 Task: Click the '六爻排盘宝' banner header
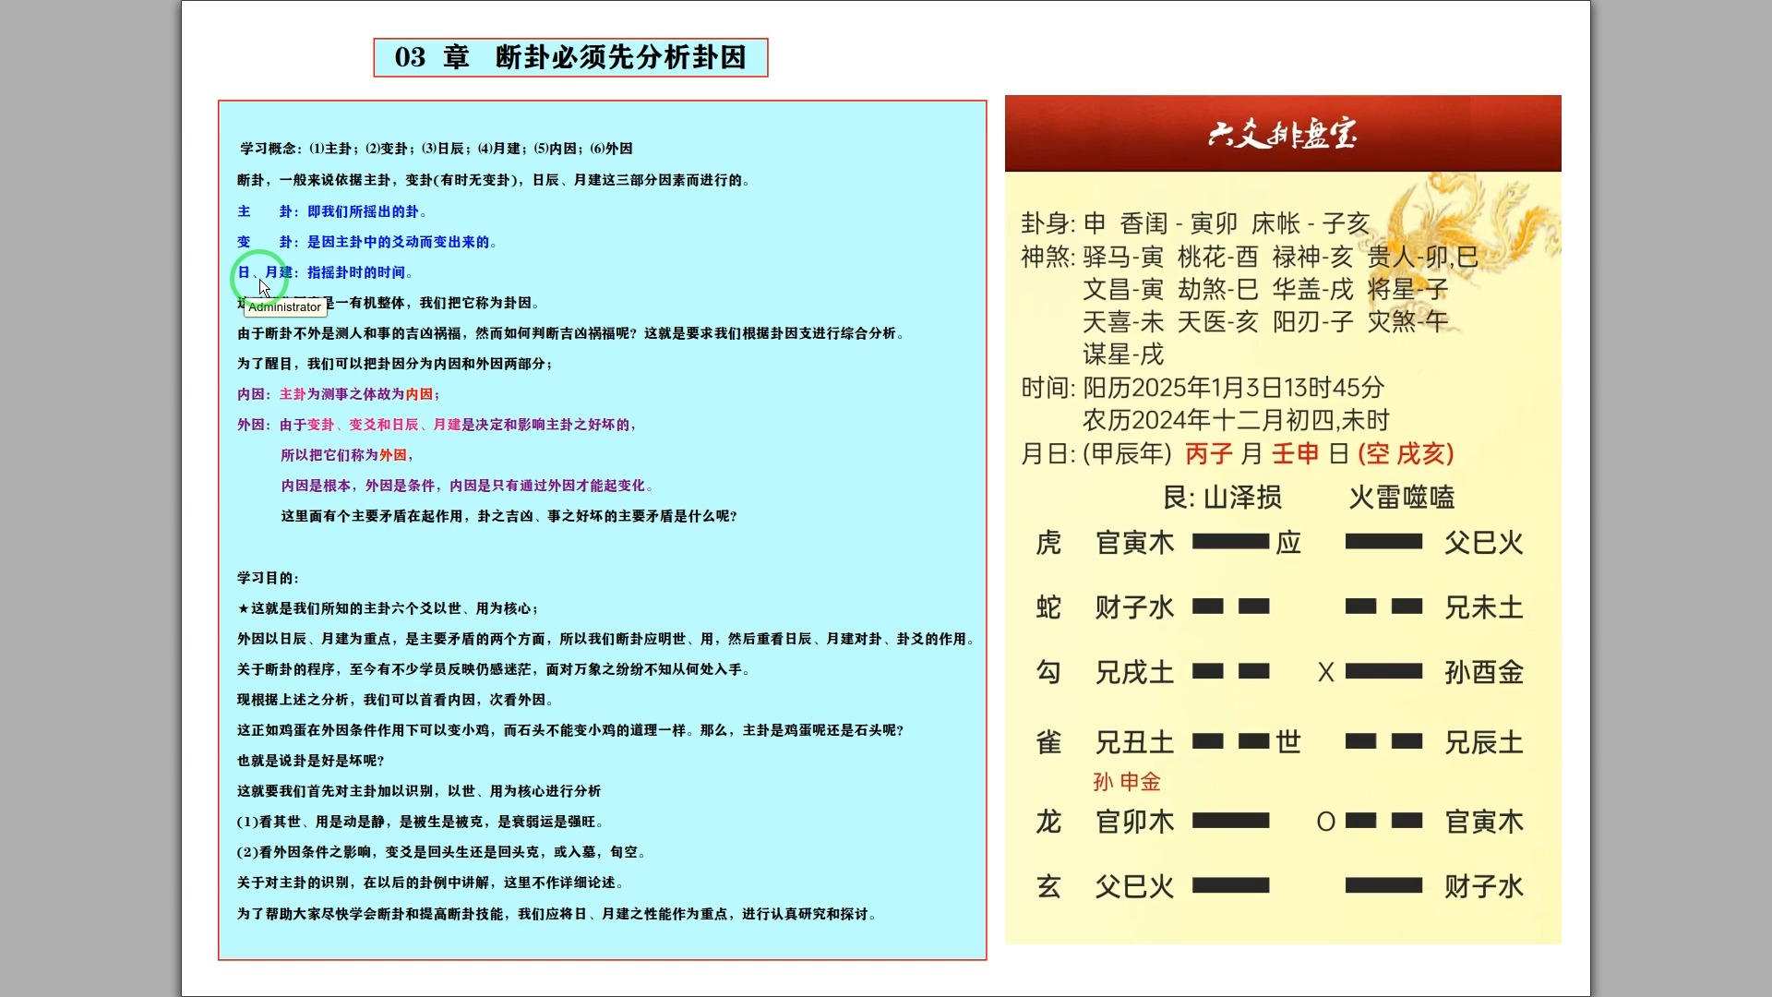tap(1283, 134)
